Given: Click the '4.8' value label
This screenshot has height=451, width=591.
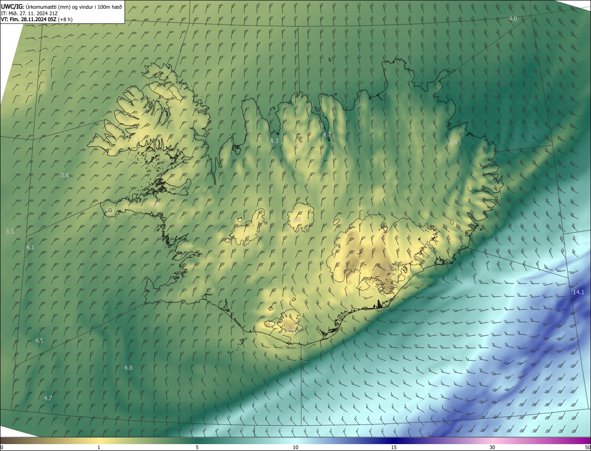Looking at the screenshot, I should click(x=128, y=368).
